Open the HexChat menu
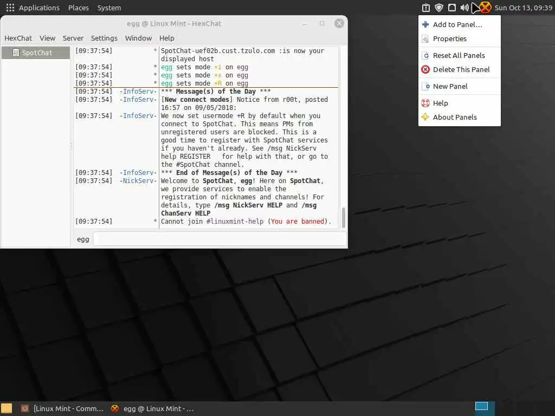 click(18, 38)
